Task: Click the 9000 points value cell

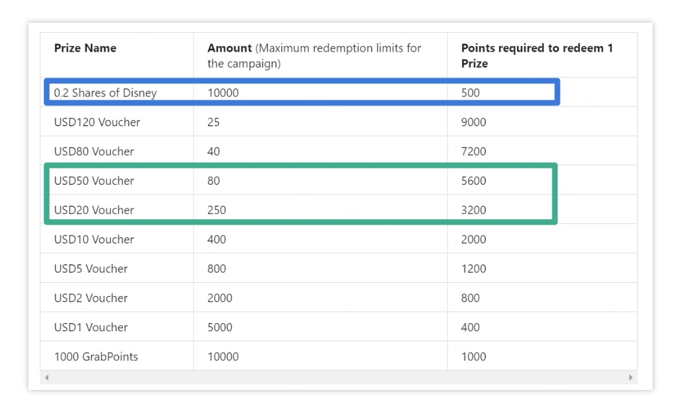Action: (474, 122)
